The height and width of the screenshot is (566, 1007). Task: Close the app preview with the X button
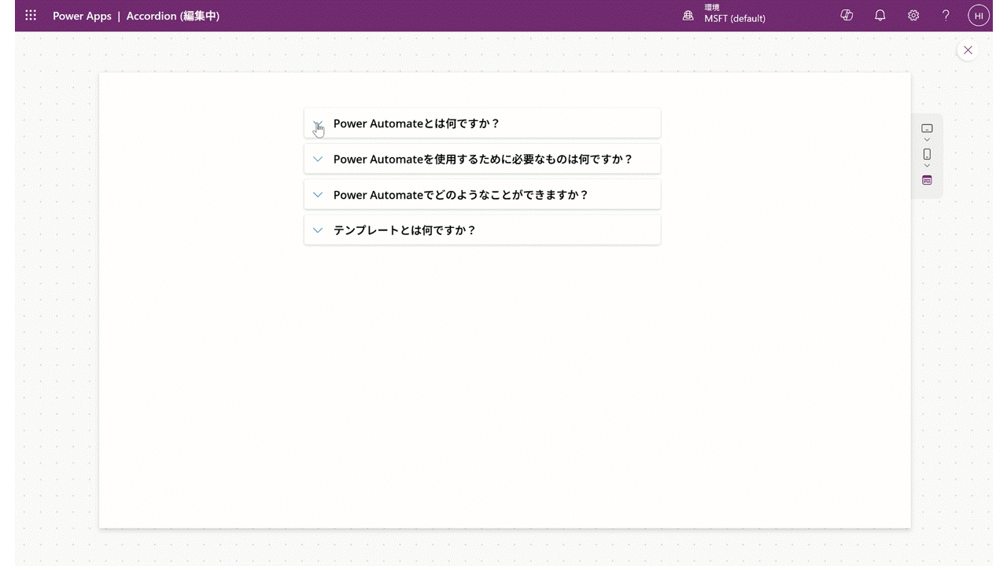[968, 50]
